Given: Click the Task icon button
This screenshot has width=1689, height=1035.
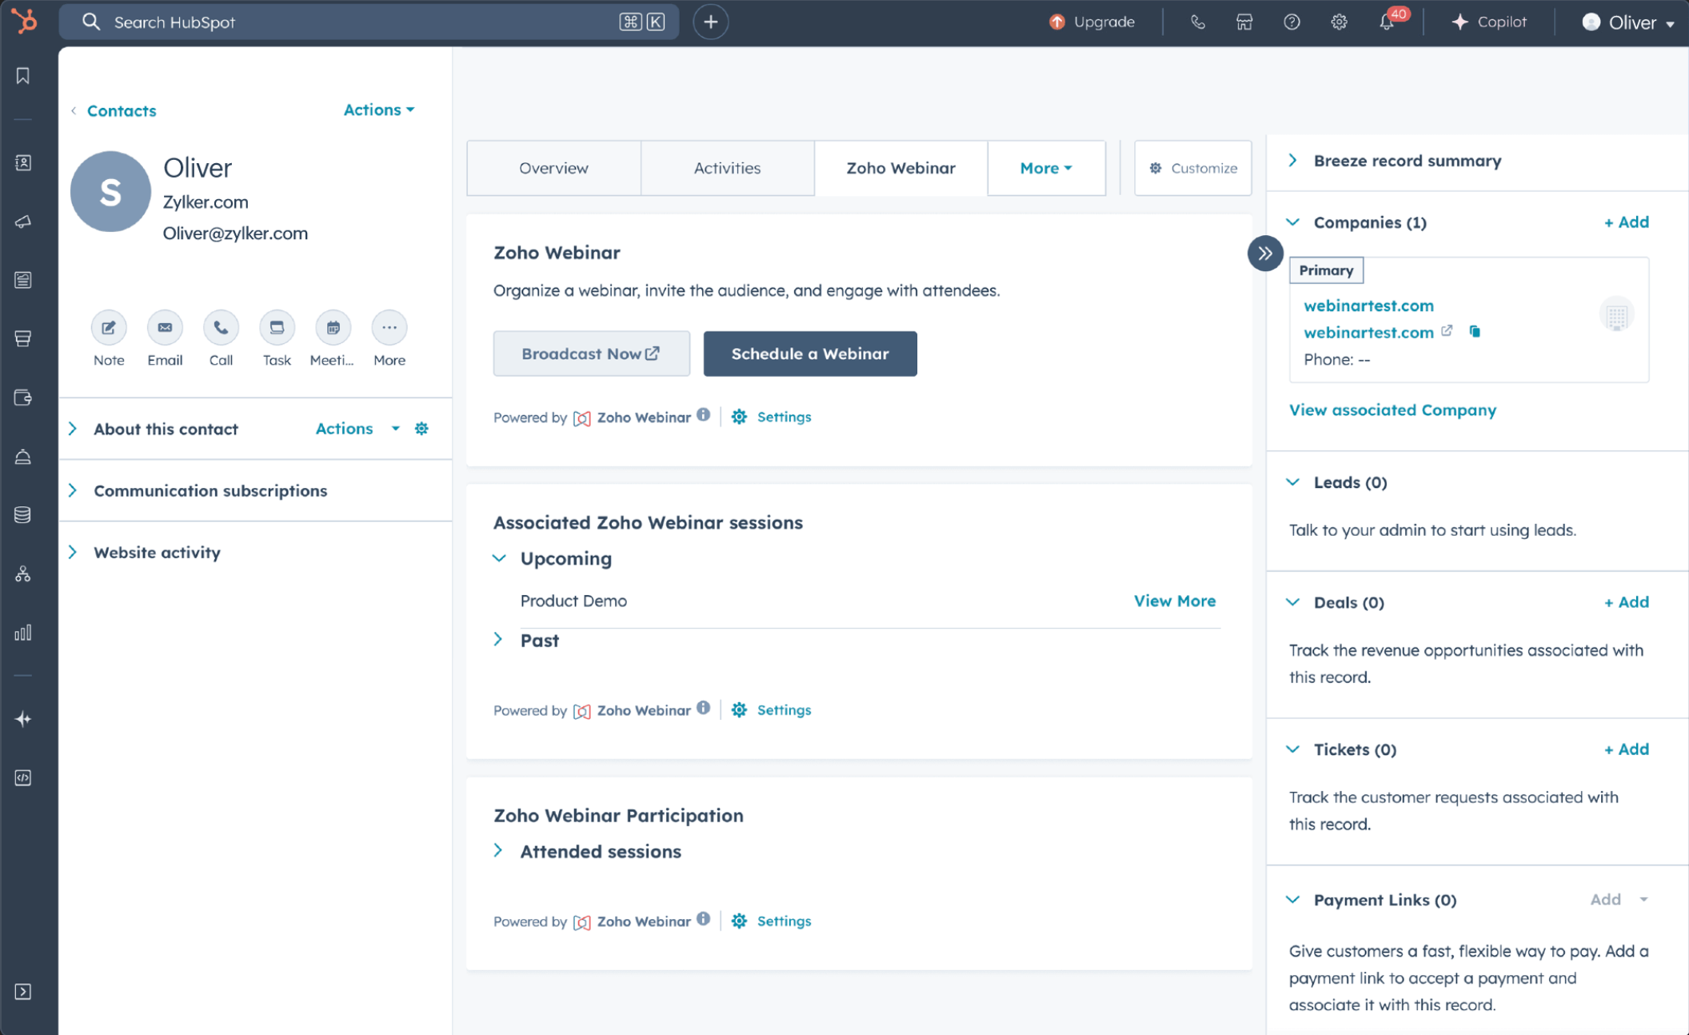Looking at the screenshot, I should pos(277,328).
